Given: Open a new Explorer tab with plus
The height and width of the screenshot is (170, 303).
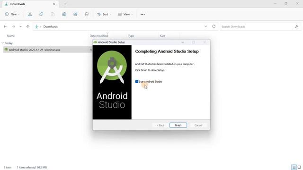Looking at the screenshot, I should click(65, 4).
